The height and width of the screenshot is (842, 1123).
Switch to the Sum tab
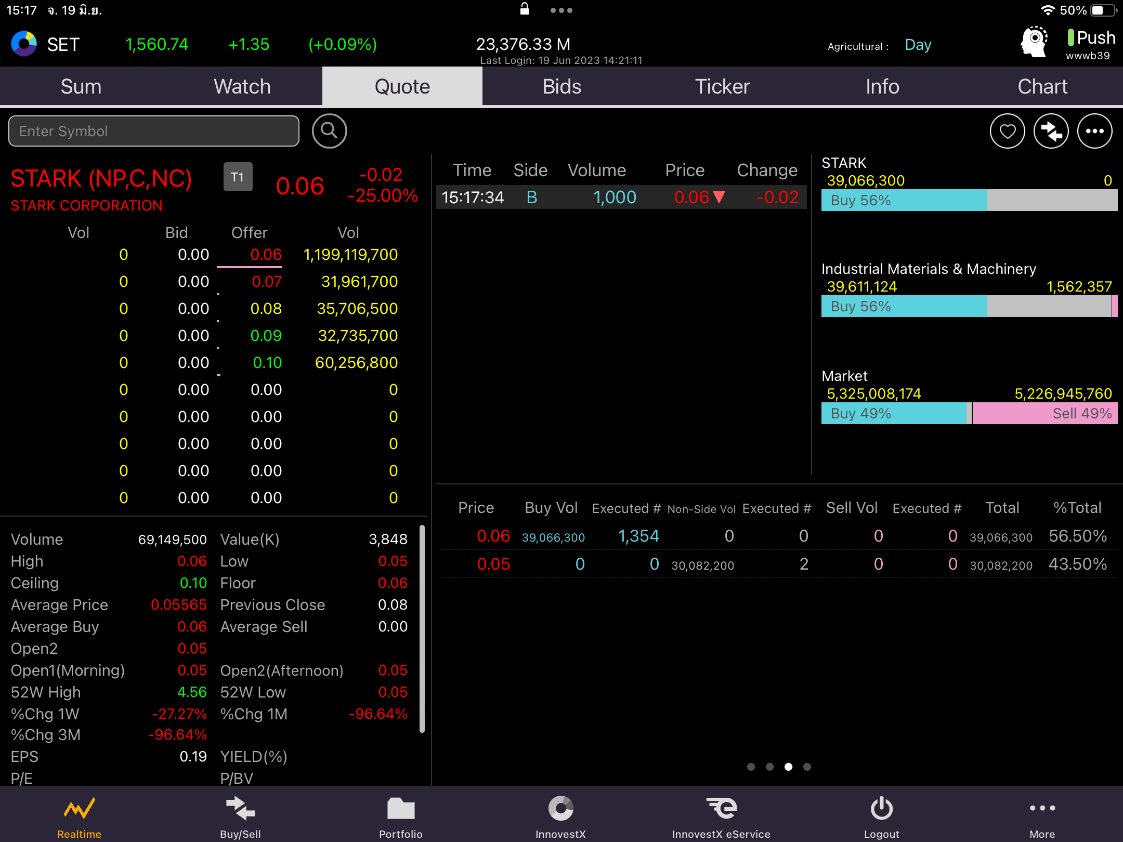(x=81, y=86)
